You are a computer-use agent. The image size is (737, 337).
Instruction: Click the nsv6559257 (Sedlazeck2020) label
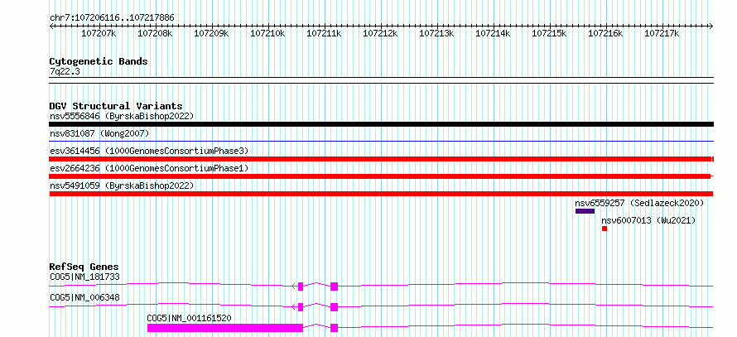pos(639,203)
